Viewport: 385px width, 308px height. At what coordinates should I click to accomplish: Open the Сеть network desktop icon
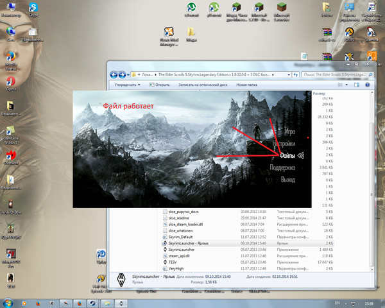[x=11, y=35]
